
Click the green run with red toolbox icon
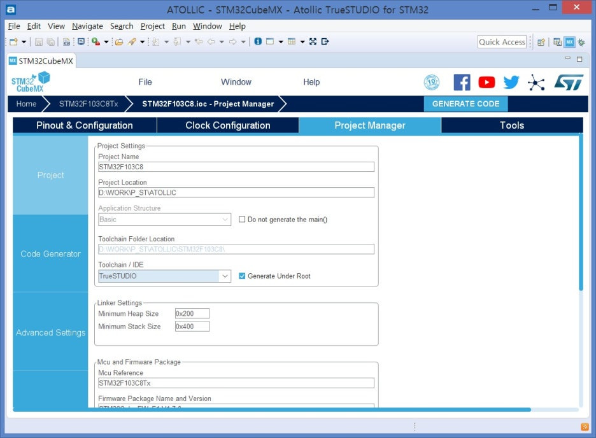[96, 41]
